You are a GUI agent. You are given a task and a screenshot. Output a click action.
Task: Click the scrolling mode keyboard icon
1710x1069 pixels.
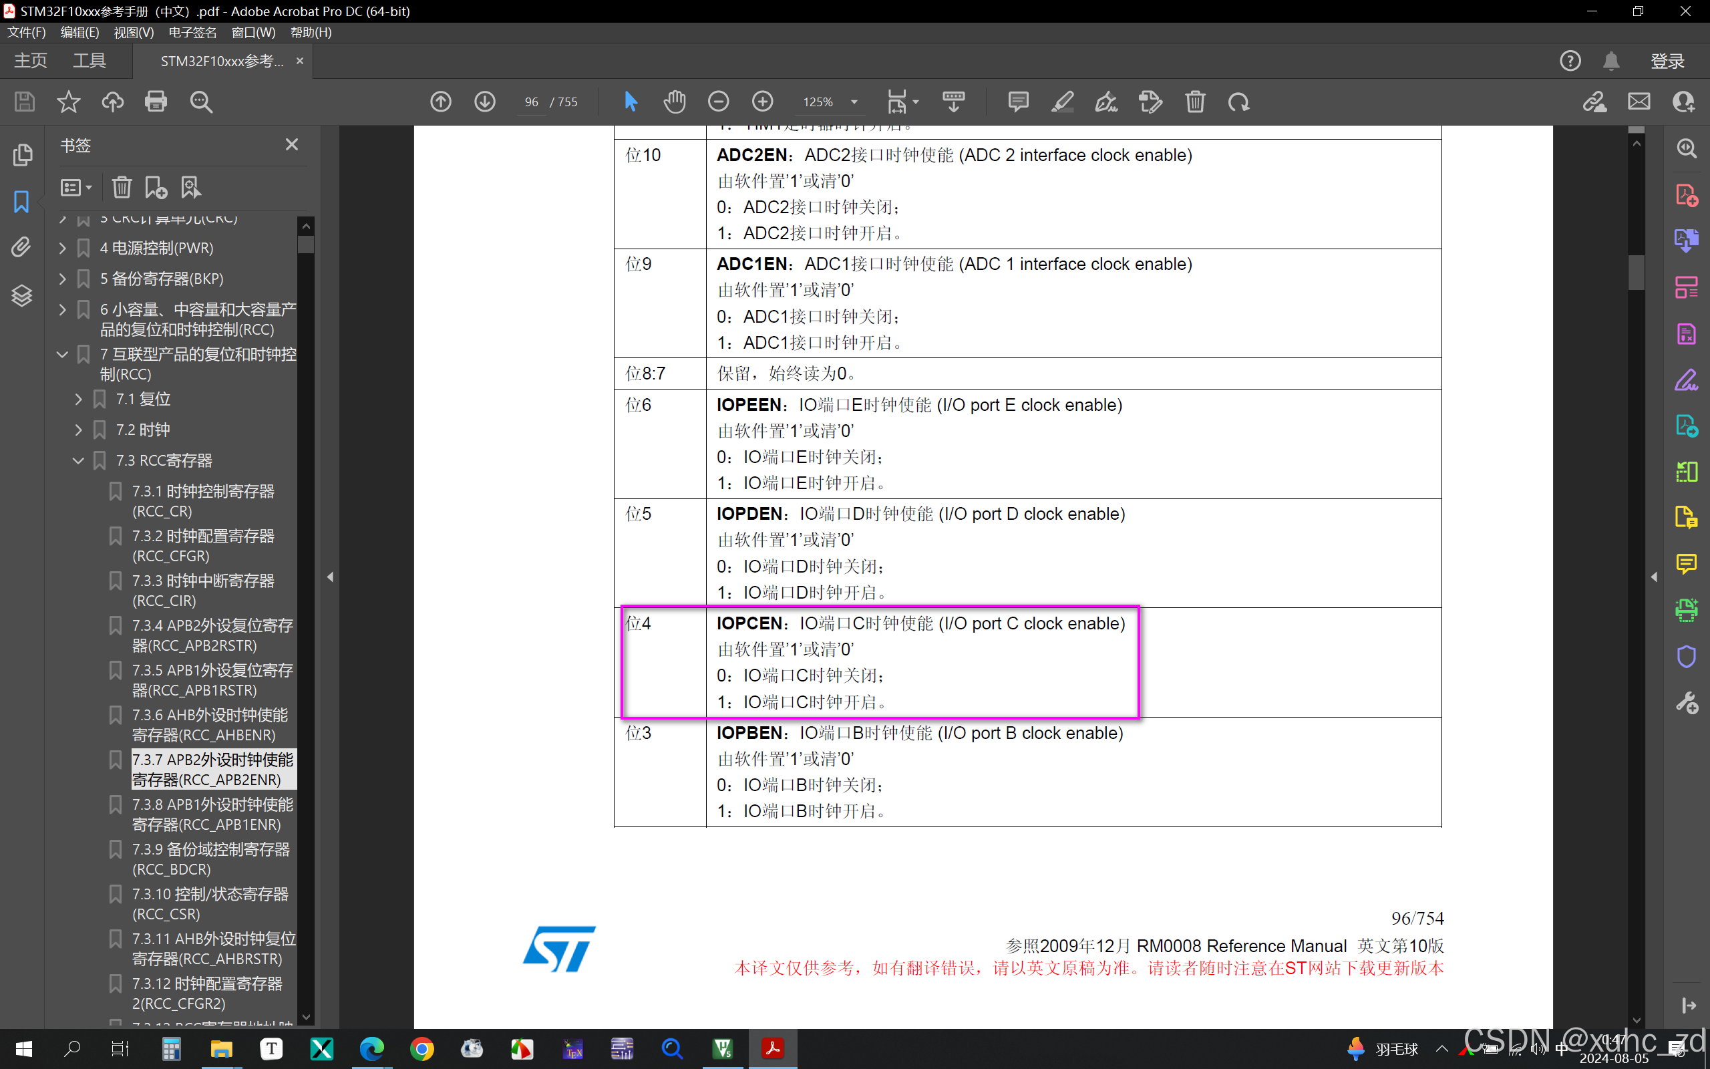pos(954,102)
